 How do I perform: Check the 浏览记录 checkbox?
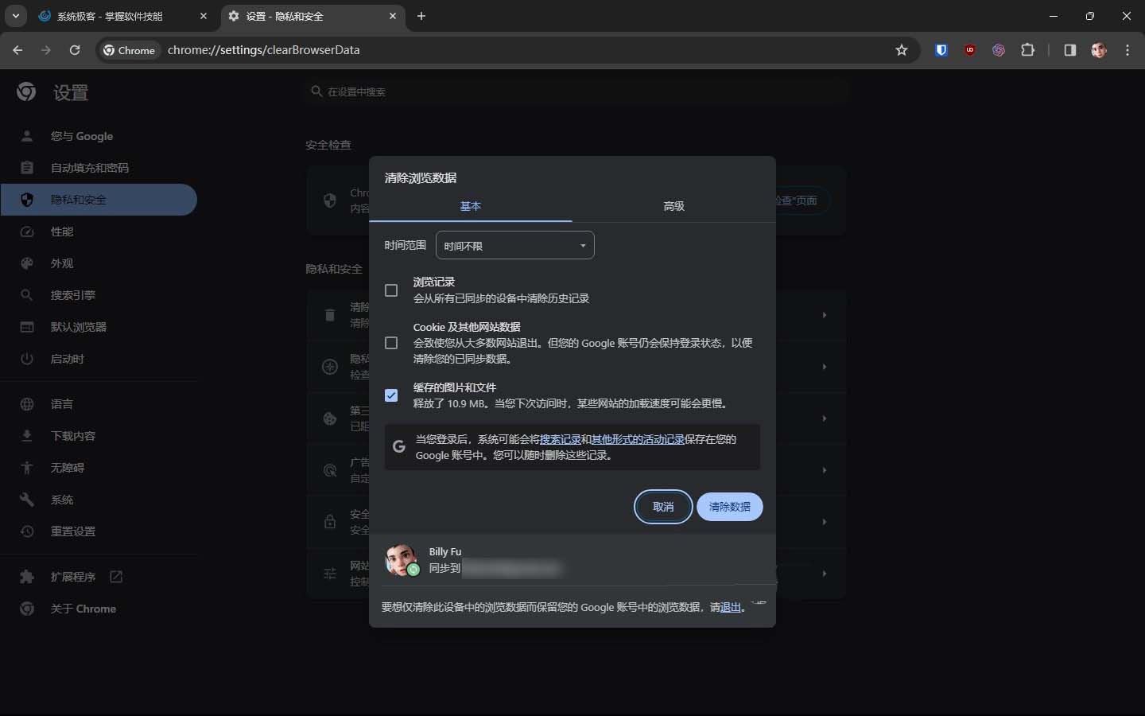click(391, 290)
